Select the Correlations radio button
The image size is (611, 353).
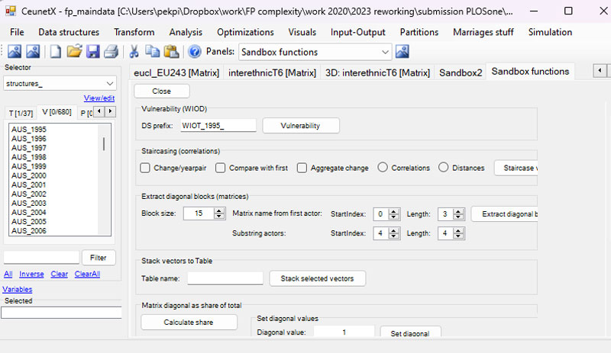(383, 168)
